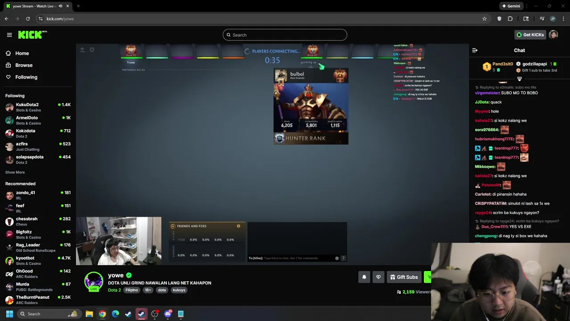This screenshot has height=321, width=570.
Task: Open zondo_41 recommended channel
Action: point(38,195)
